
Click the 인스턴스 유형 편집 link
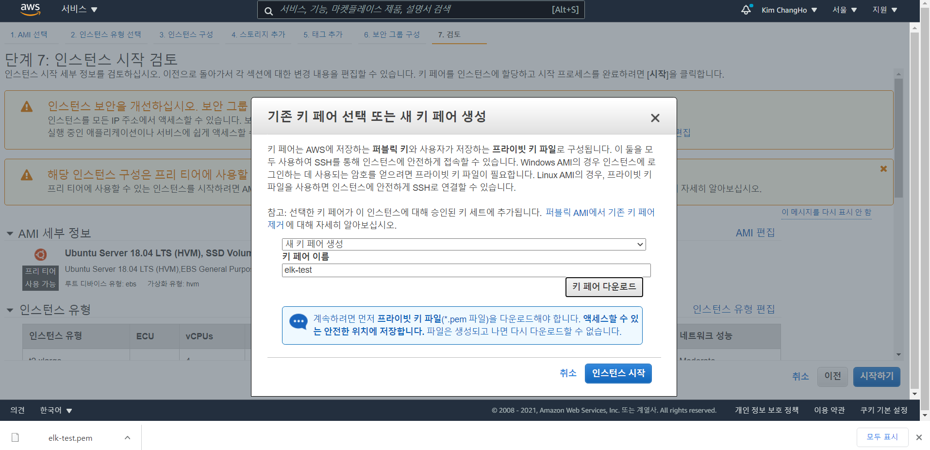[x=733, y=309]
